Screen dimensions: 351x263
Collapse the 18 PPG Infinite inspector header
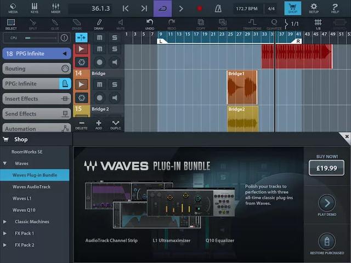[37, 54]
